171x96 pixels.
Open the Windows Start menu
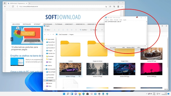tap(64, 94)
